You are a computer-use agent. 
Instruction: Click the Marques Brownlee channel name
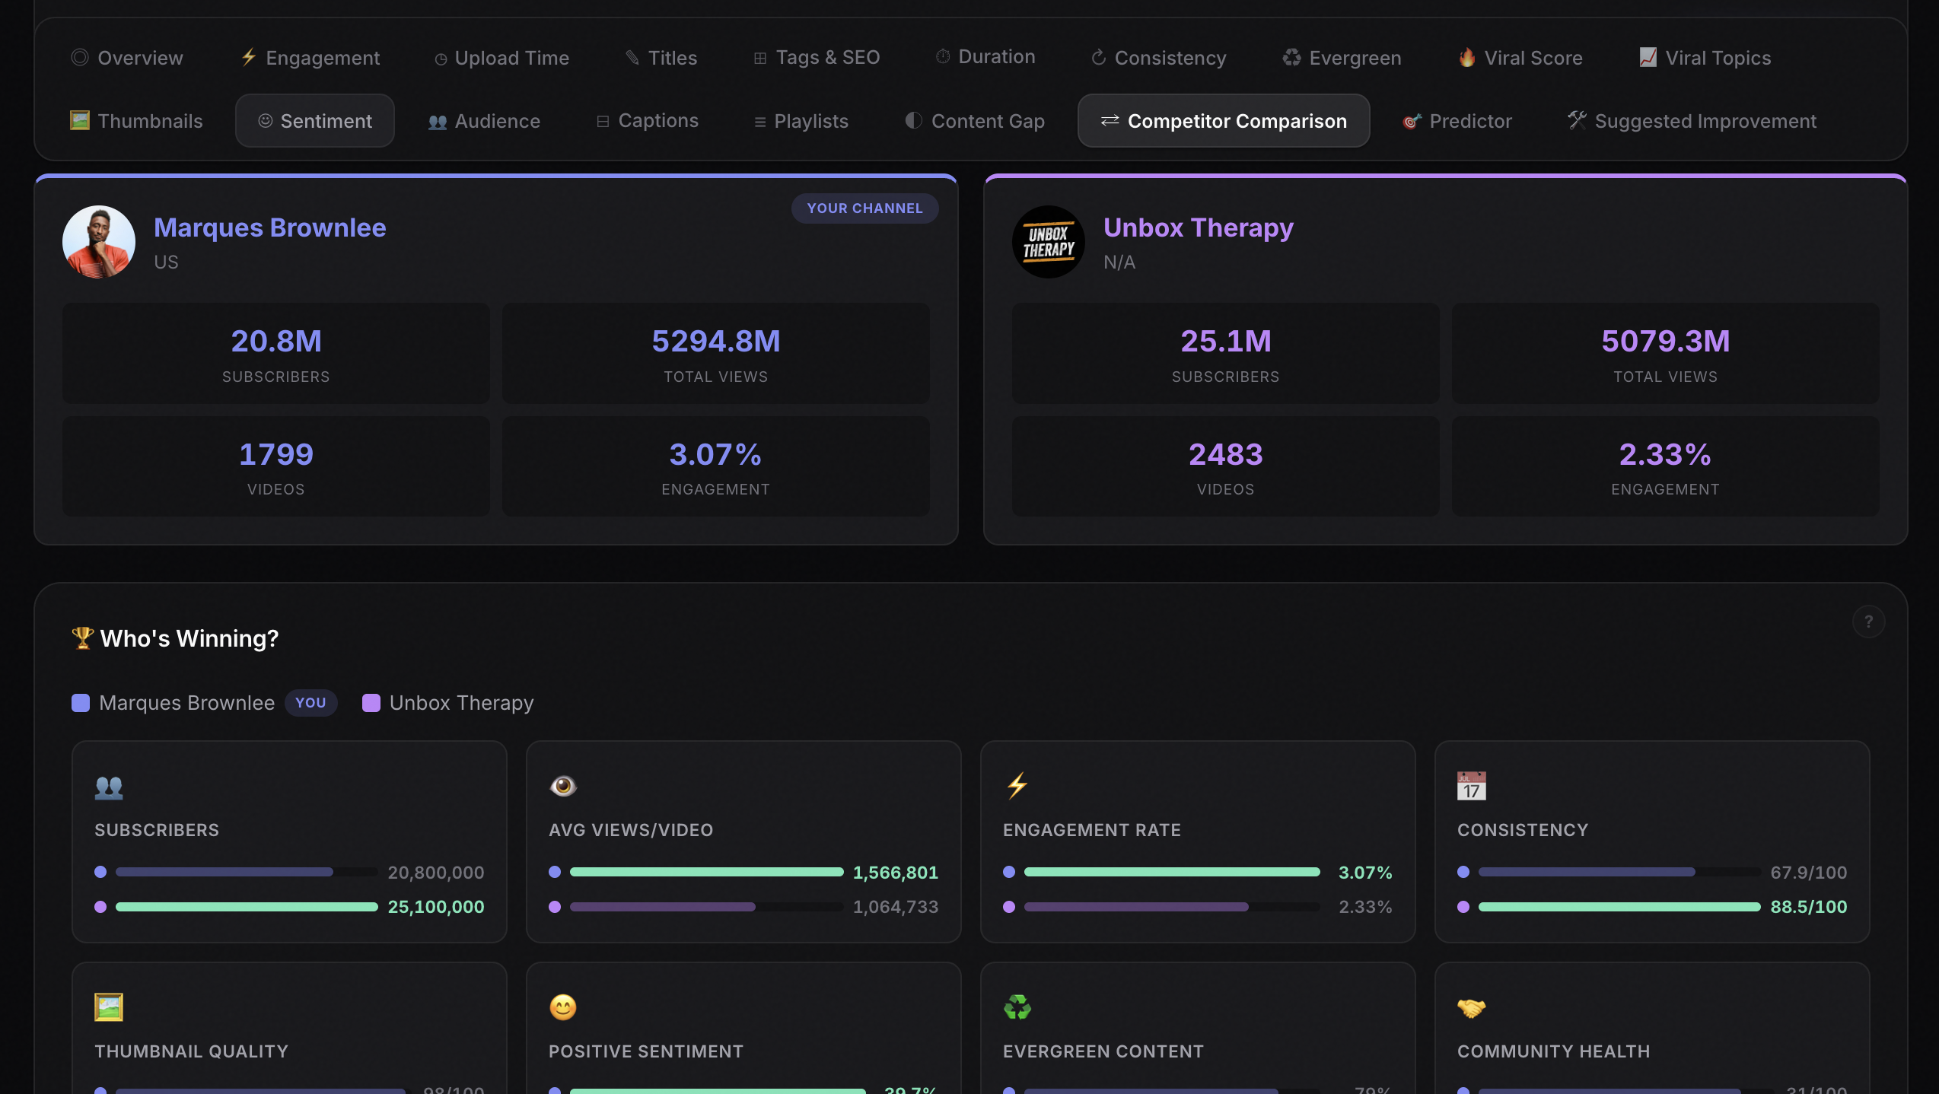coord(269,227)
